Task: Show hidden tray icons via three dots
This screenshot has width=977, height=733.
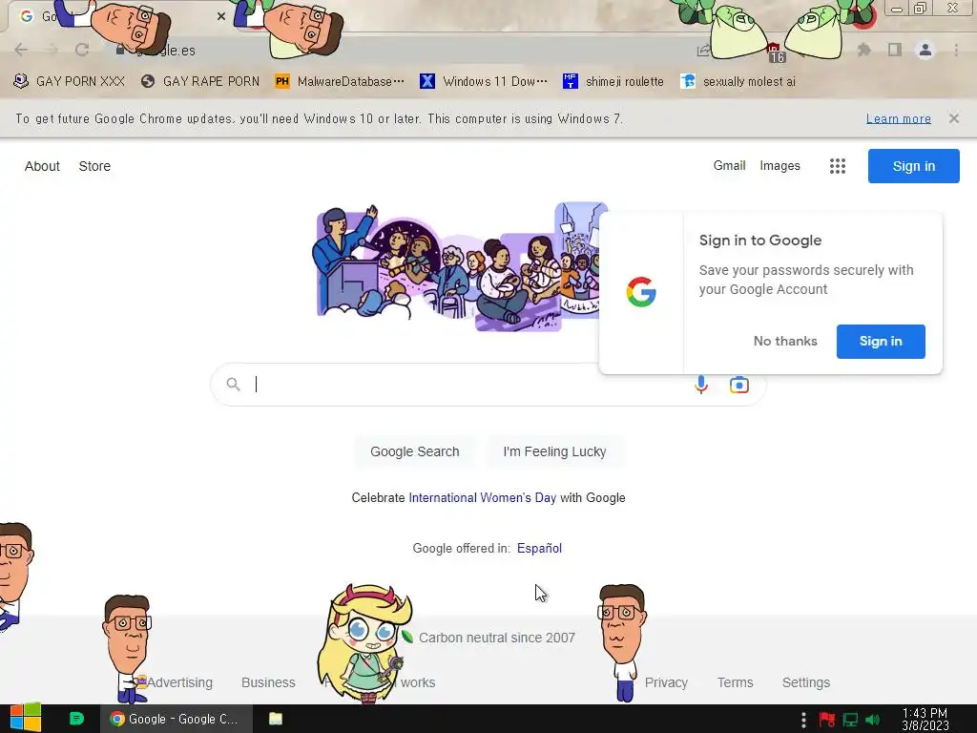Action: pos(803,720)
